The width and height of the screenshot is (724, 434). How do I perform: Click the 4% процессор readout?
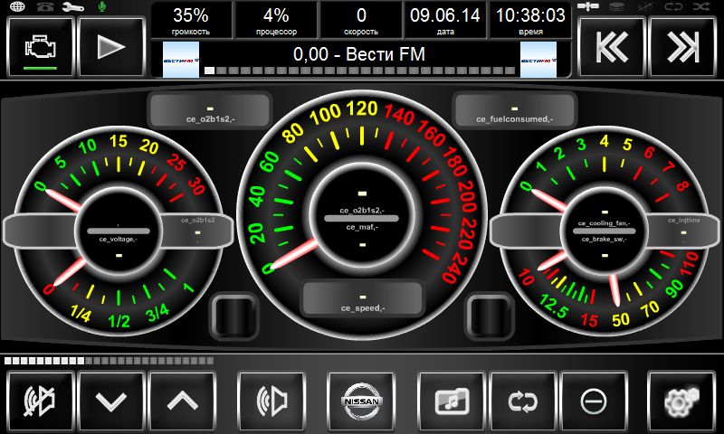click(276, 21)
